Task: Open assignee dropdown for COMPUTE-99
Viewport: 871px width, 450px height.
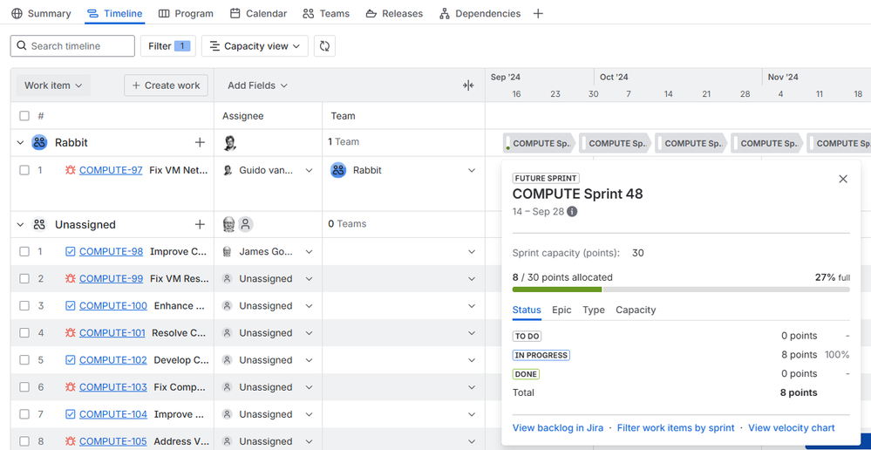Action: pyautogui.click(x=310, y=278)
